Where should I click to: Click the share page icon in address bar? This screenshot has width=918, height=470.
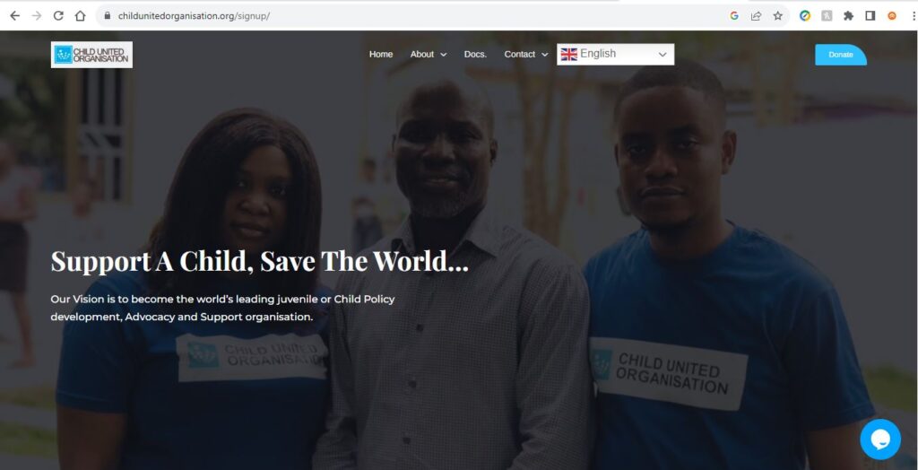point(756,16)
